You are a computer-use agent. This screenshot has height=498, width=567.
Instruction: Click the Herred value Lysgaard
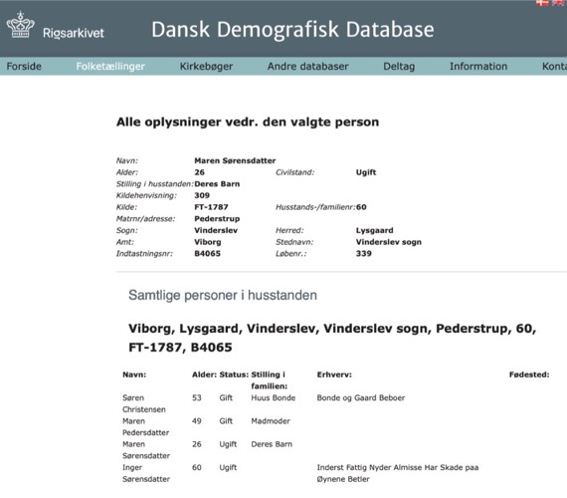[x=374, y=230]
